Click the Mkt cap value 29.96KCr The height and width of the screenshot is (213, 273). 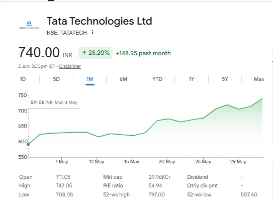[x=159, y=177]
